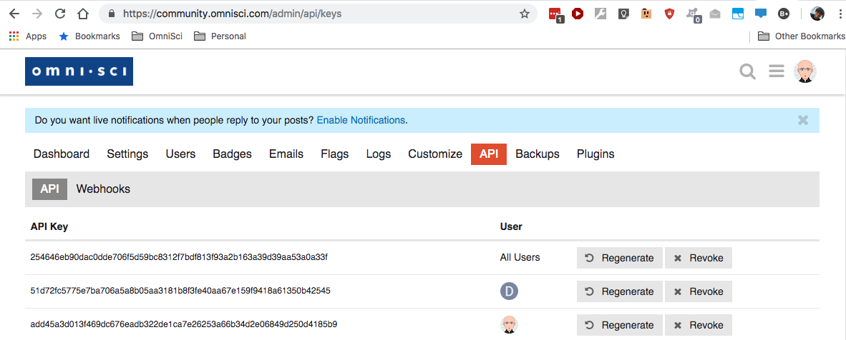Image resolution: width=846 pixels, height=340 pixels.
Task: Open the Other Bookmarks folder
Action: 801,36
